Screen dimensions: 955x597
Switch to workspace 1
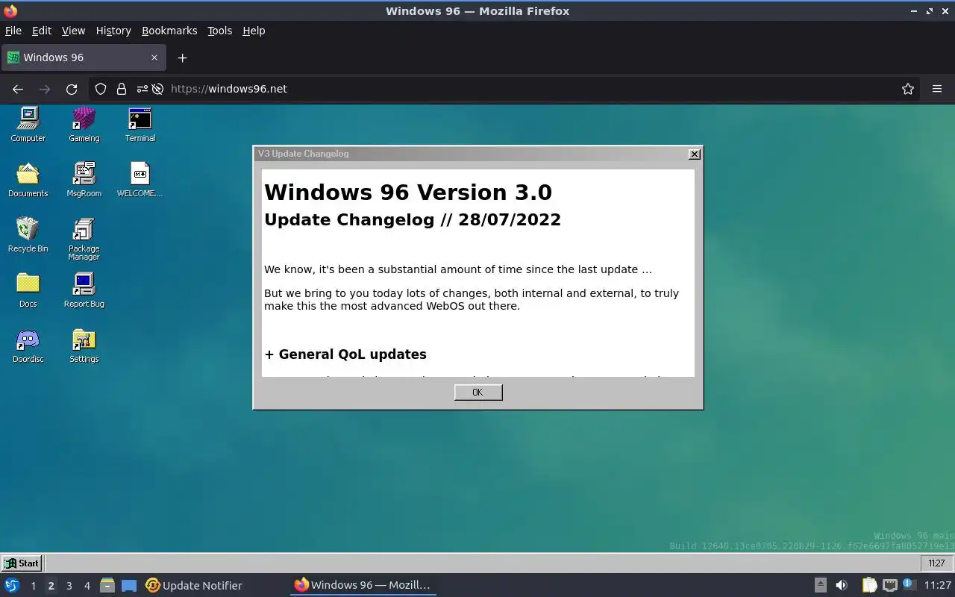point(33,586)
